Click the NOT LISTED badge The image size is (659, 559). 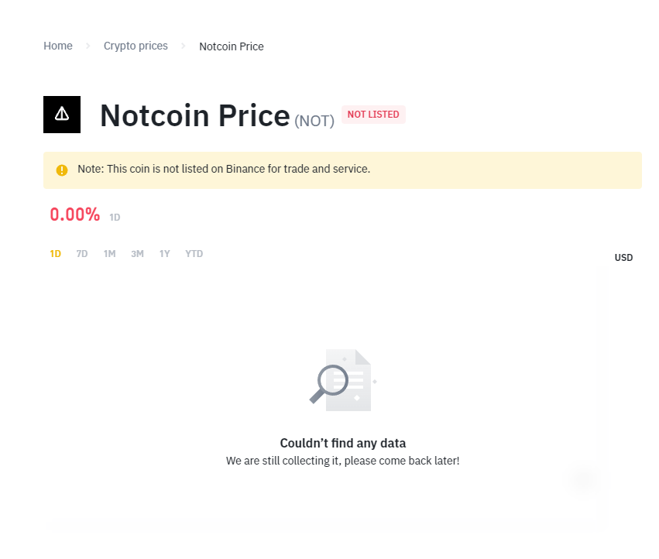tap(373, 115)
